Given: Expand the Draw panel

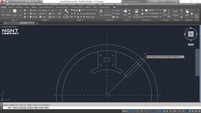Looking at the screenshot, I should [14, 20].
